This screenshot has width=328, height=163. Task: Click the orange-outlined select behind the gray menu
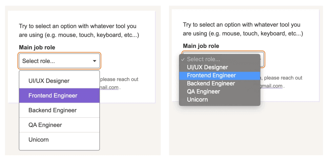pyautogui.click(x=262, y=59)
